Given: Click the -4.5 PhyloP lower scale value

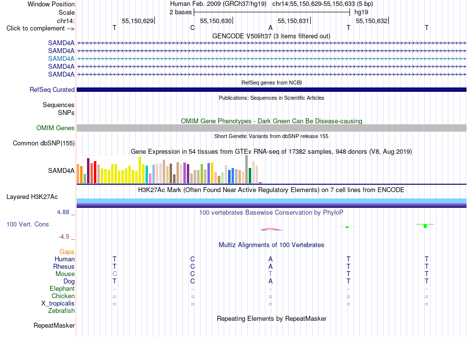Looking at the screenshot, I should click(x=64, y=237).
